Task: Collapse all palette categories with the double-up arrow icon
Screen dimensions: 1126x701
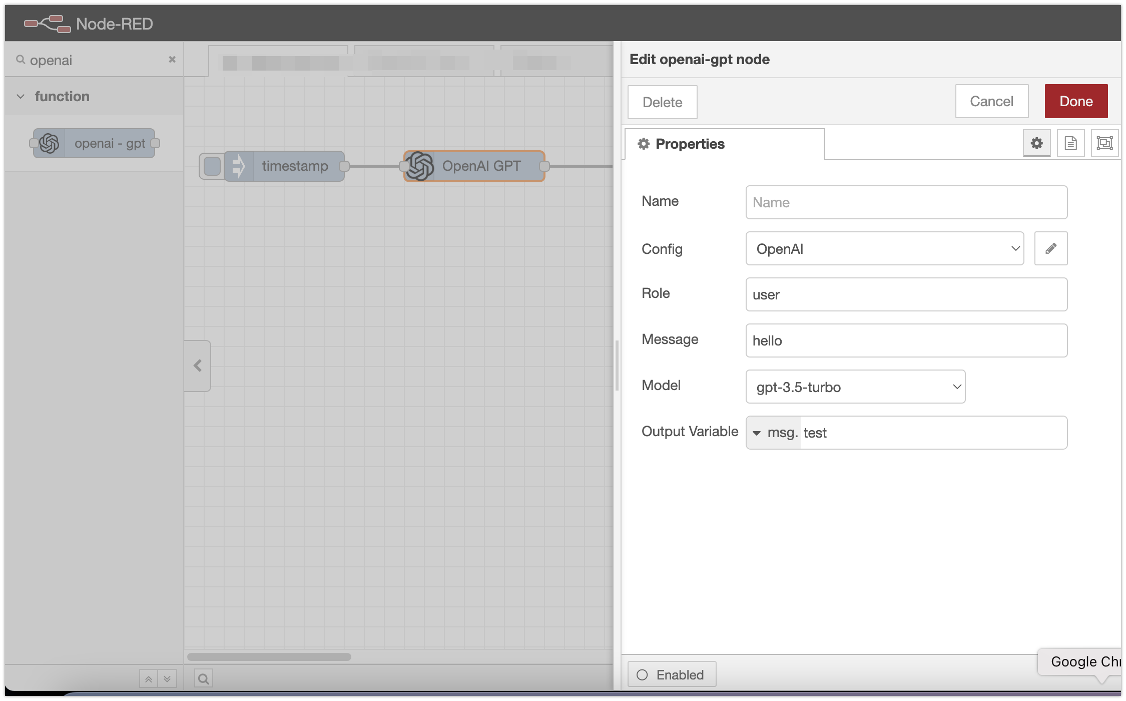Action: pos(149,679)
